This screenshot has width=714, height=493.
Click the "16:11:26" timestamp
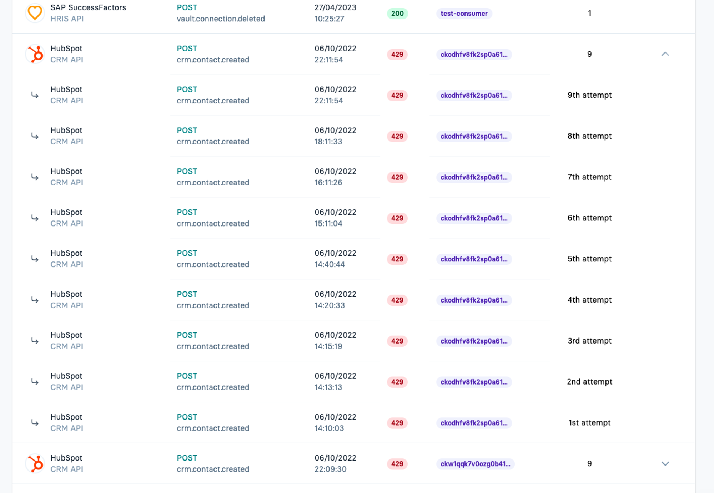[x=328, y=183]
